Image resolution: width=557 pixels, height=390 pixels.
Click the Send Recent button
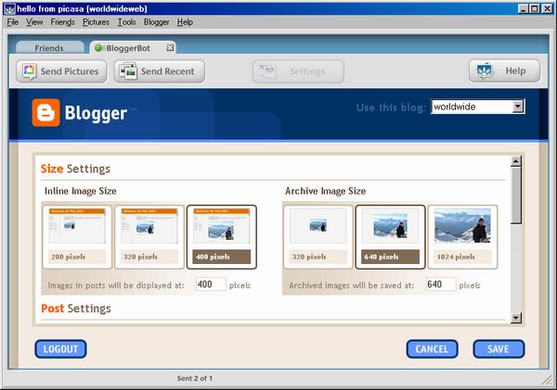coord(160,71)
